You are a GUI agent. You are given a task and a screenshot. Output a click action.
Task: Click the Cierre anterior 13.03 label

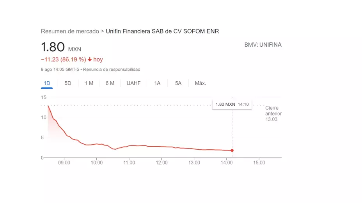(273, 114)
